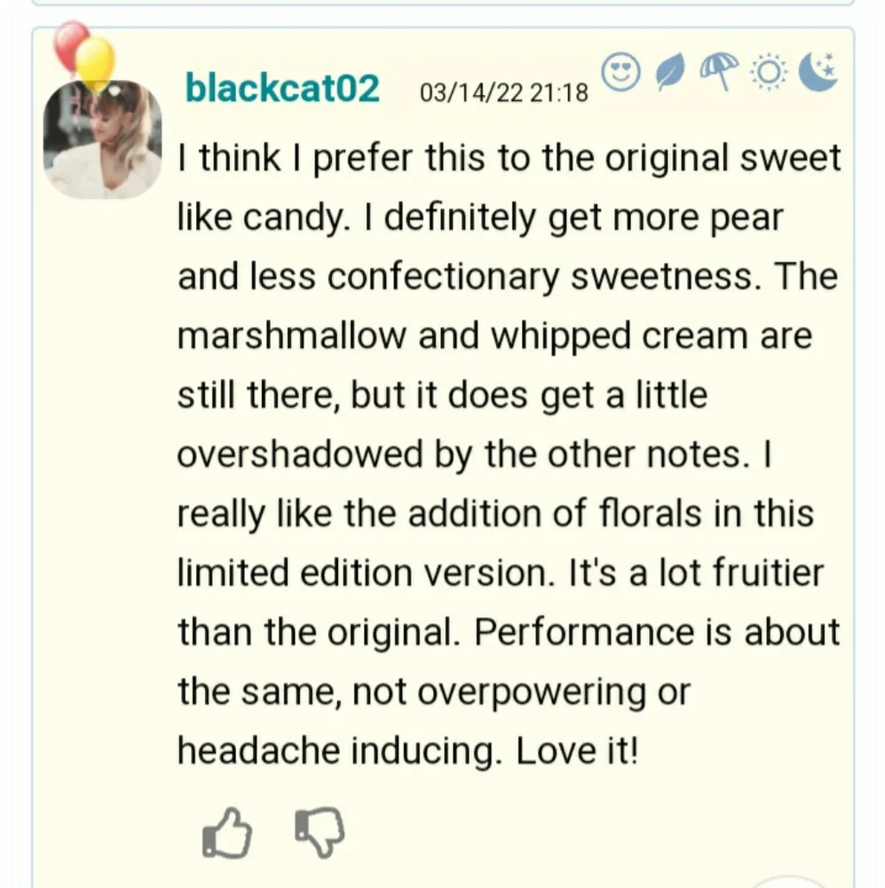Click the 03/14/22 21:18 timestamp
This screenshot has height=888, width=885.
pyautogui.click(x=503, y=92)
